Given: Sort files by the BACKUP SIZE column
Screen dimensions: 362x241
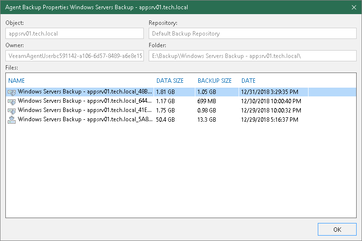Looking at the screenshot, I should 214,81.
